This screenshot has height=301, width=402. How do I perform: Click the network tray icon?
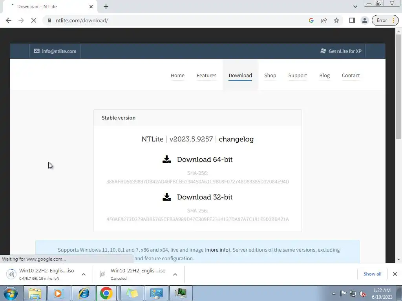(353, 294)
